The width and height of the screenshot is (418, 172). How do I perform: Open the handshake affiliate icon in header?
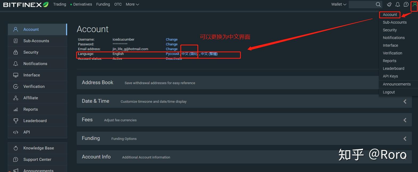click(389, 4)
